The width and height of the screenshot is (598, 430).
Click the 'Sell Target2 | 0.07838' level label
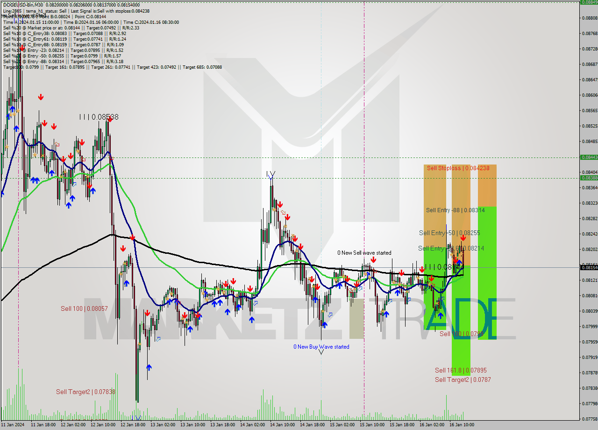(x=85, y=392)
